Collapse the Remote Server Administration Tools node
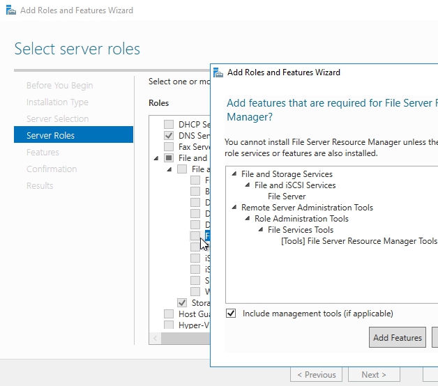The height and width of the screenshot is (386, 438). click(x=234, y=208)
